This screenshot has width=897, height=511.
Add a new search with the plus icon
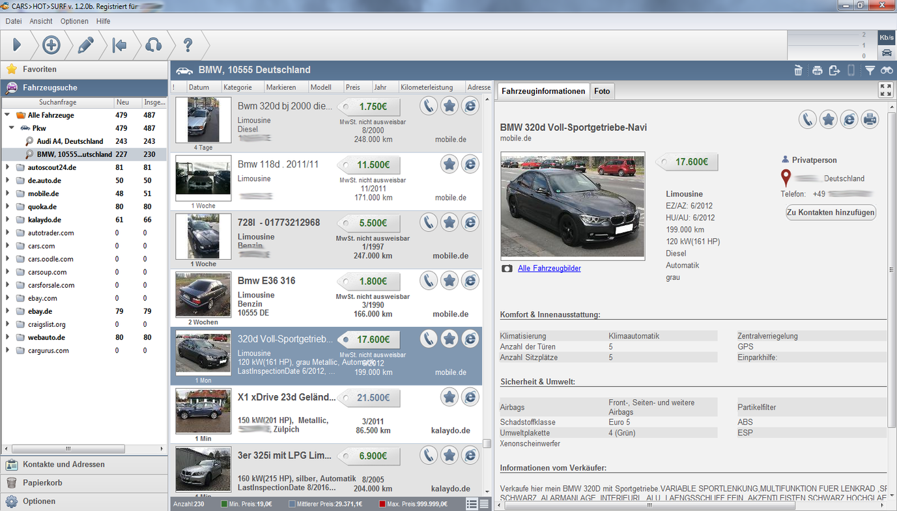pyautogui.click(x=51, y=45)
